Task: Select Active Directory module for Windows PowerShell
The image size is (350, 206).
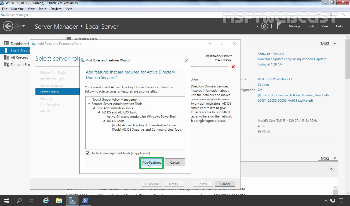Action: (141, 117)
